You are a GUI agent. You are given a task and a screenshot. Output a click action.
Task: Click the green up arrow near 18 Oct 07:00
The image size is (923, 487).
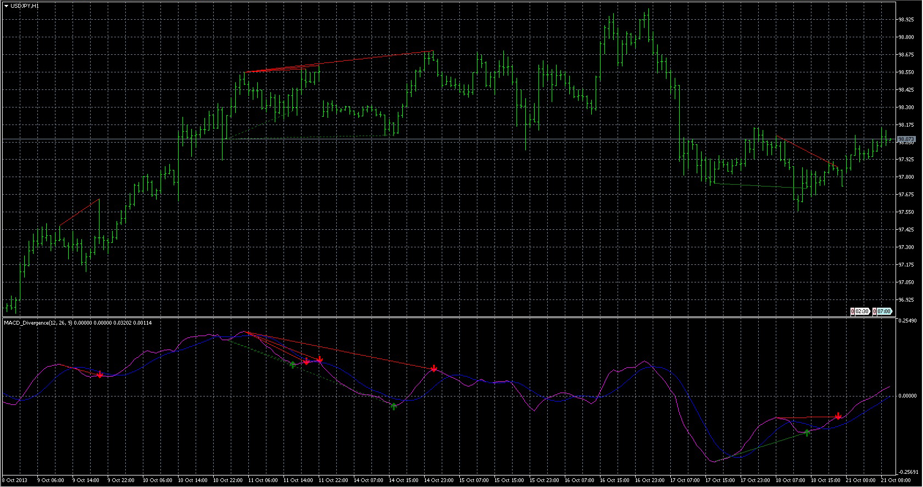(x=807, y=433)
